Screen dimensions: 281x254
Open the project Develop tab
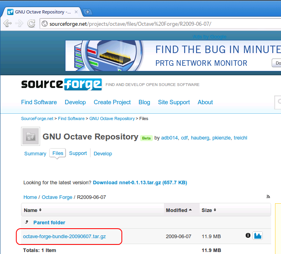pos(103,153)
